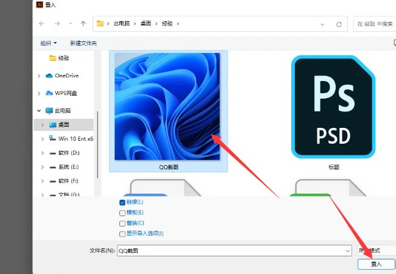Click the 置入 button
Viewport: 396px width, 274px height.
coord(377,264)
